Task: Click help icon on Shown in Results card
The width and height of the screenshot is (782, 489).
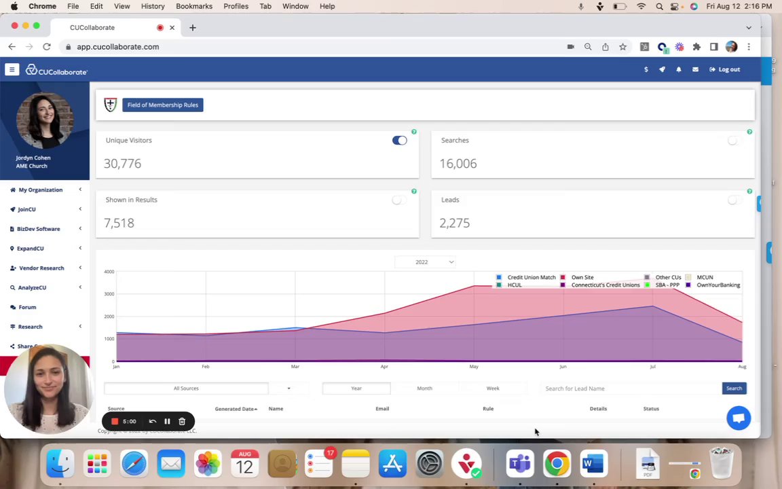Action: tap(414, 191)
